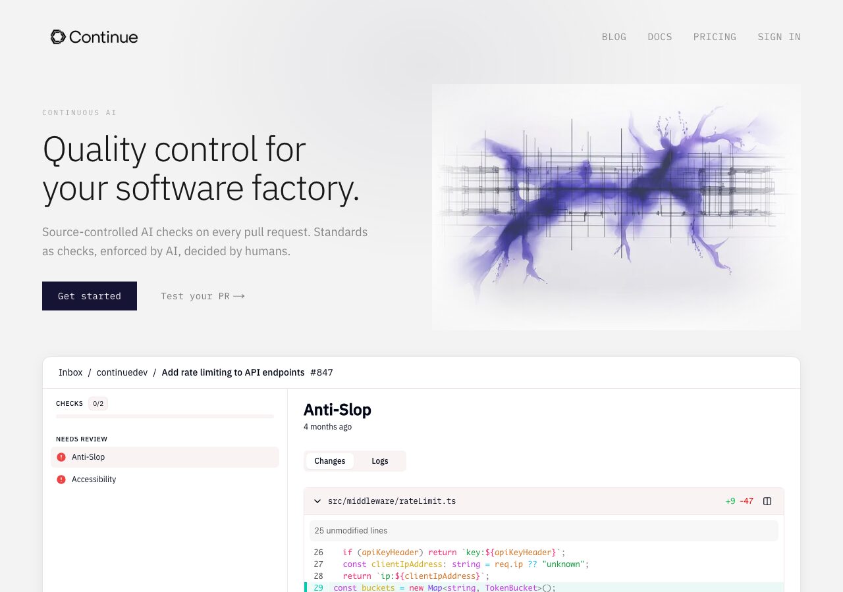Click Add rate limiting to API endpoints title
Screen dimensions: 843x592
pyautogui.click(x=233, y=372)
